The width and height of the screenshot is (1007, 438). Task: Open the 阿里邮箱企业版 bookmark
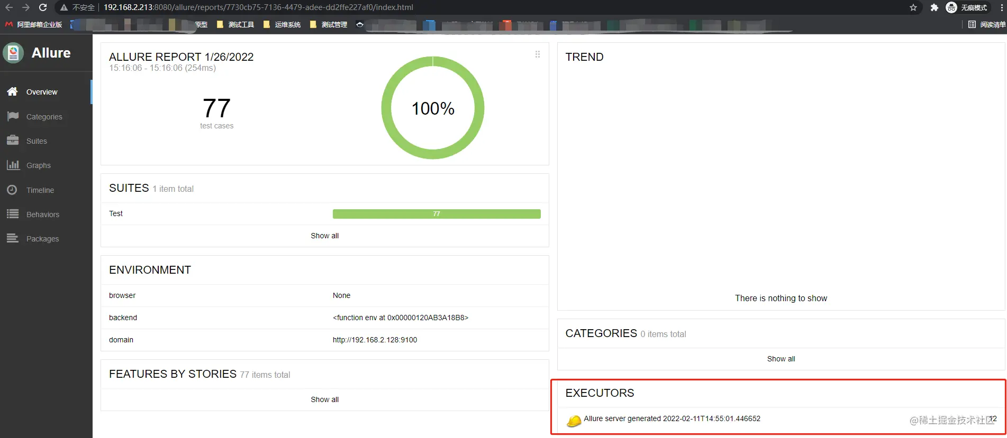[x=34, y=24]
